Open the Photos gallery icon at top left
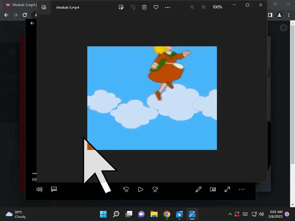Screen dimensions: 295x221 tap(44, 7)
